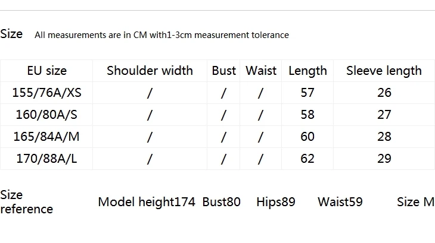Click the length value 57
This screenshot has height=243, width=435.
click(x=307, y=93)
